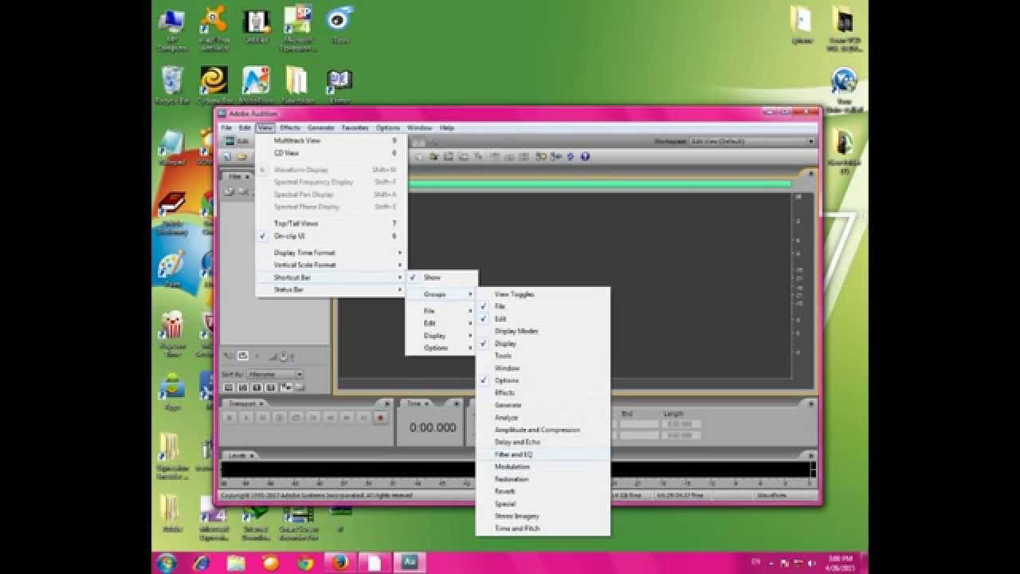
Task: Select Top/Tail Views menu item
Action: pos(331,223)
